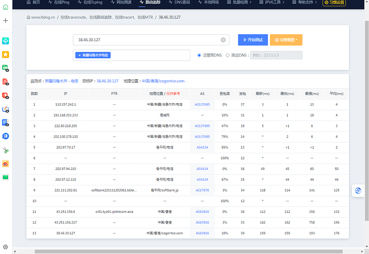Click the 开始测试 button
This screenshot has height=254, width=369.
tap(253, 40)
